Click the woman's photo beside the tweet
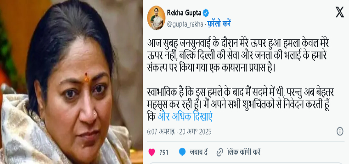The width and height of the screenshot is (349, 164). pos(71,82)
